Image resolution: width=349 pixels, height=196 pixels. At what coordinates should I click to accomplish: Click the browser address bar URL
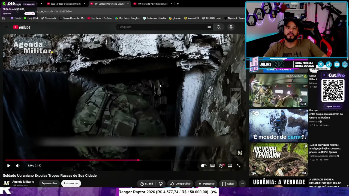coord(50,11)
